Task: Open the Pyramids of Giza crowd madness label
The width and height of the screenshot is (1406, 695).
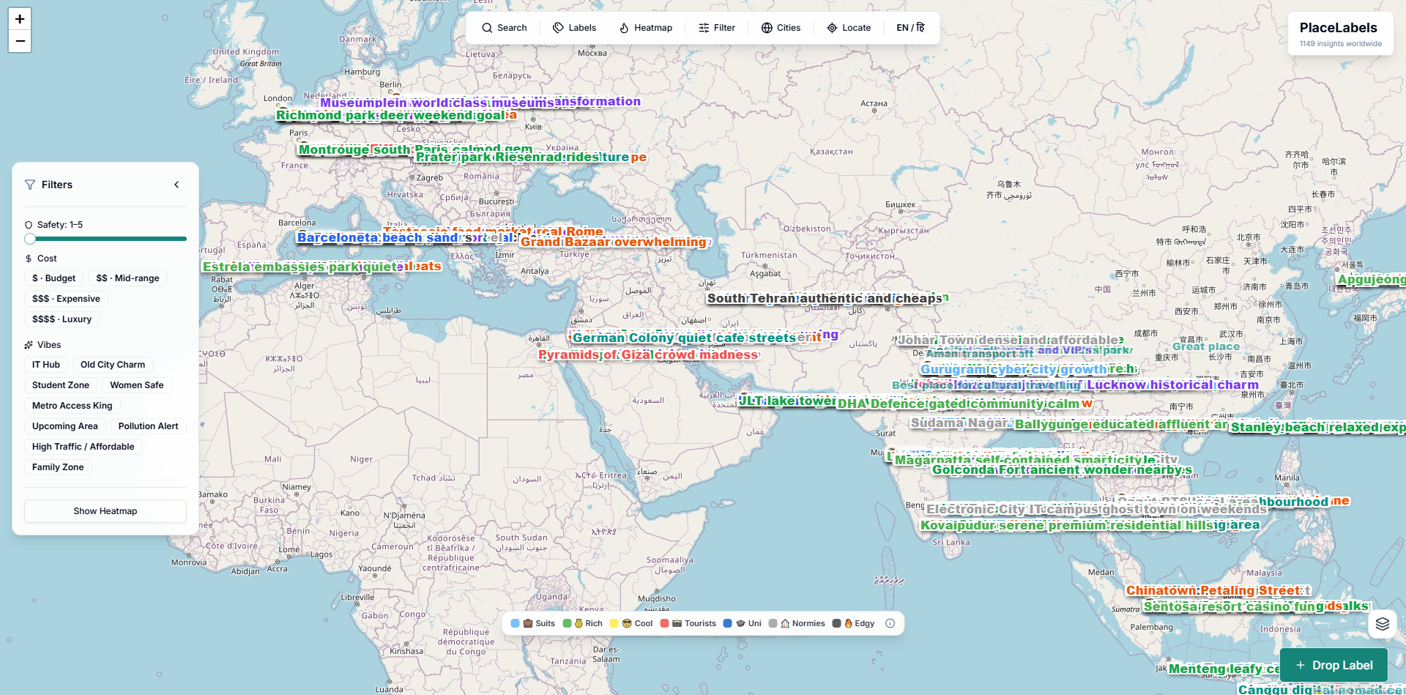Action: [x=648, y=355]
